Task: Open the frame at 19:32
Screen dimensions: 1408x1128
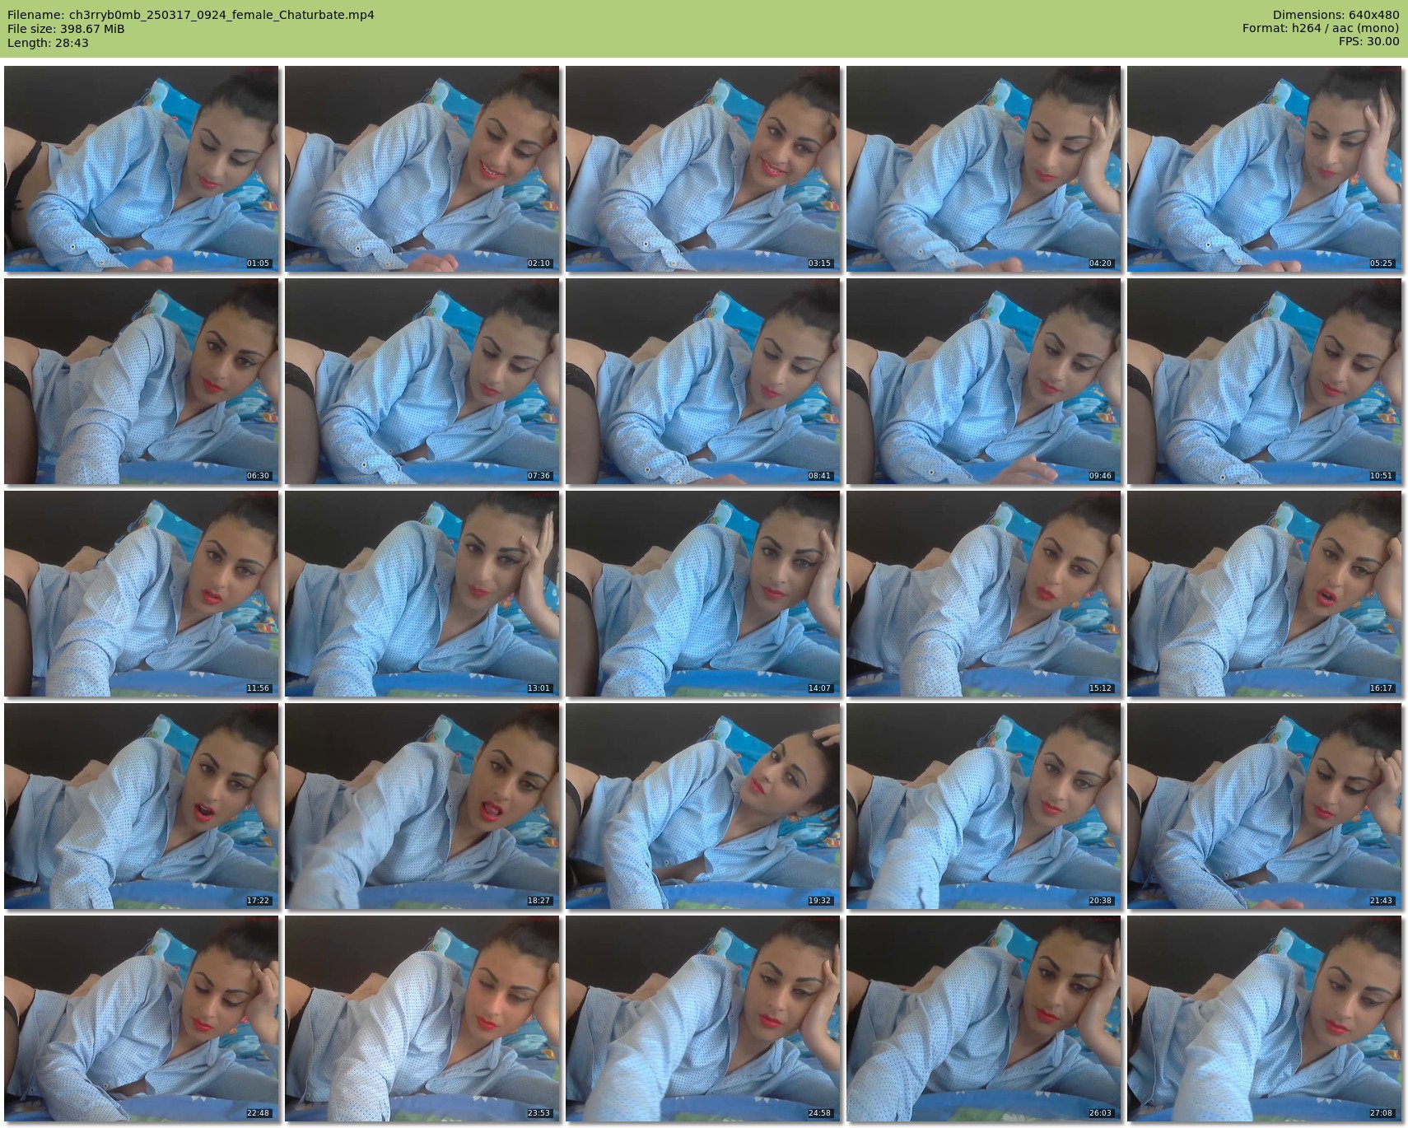Action: pyautogui.click(x=703, y=806)
